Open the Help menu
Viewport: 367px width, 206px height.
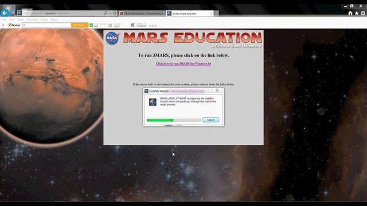tap(54, 19)
